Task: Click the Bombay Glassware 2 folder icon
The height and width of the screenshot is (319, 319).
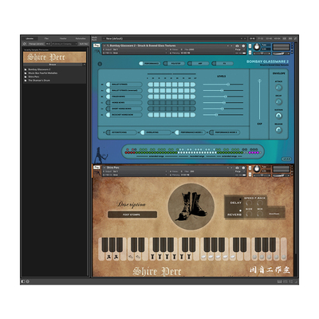Action: tap(26, 69)
